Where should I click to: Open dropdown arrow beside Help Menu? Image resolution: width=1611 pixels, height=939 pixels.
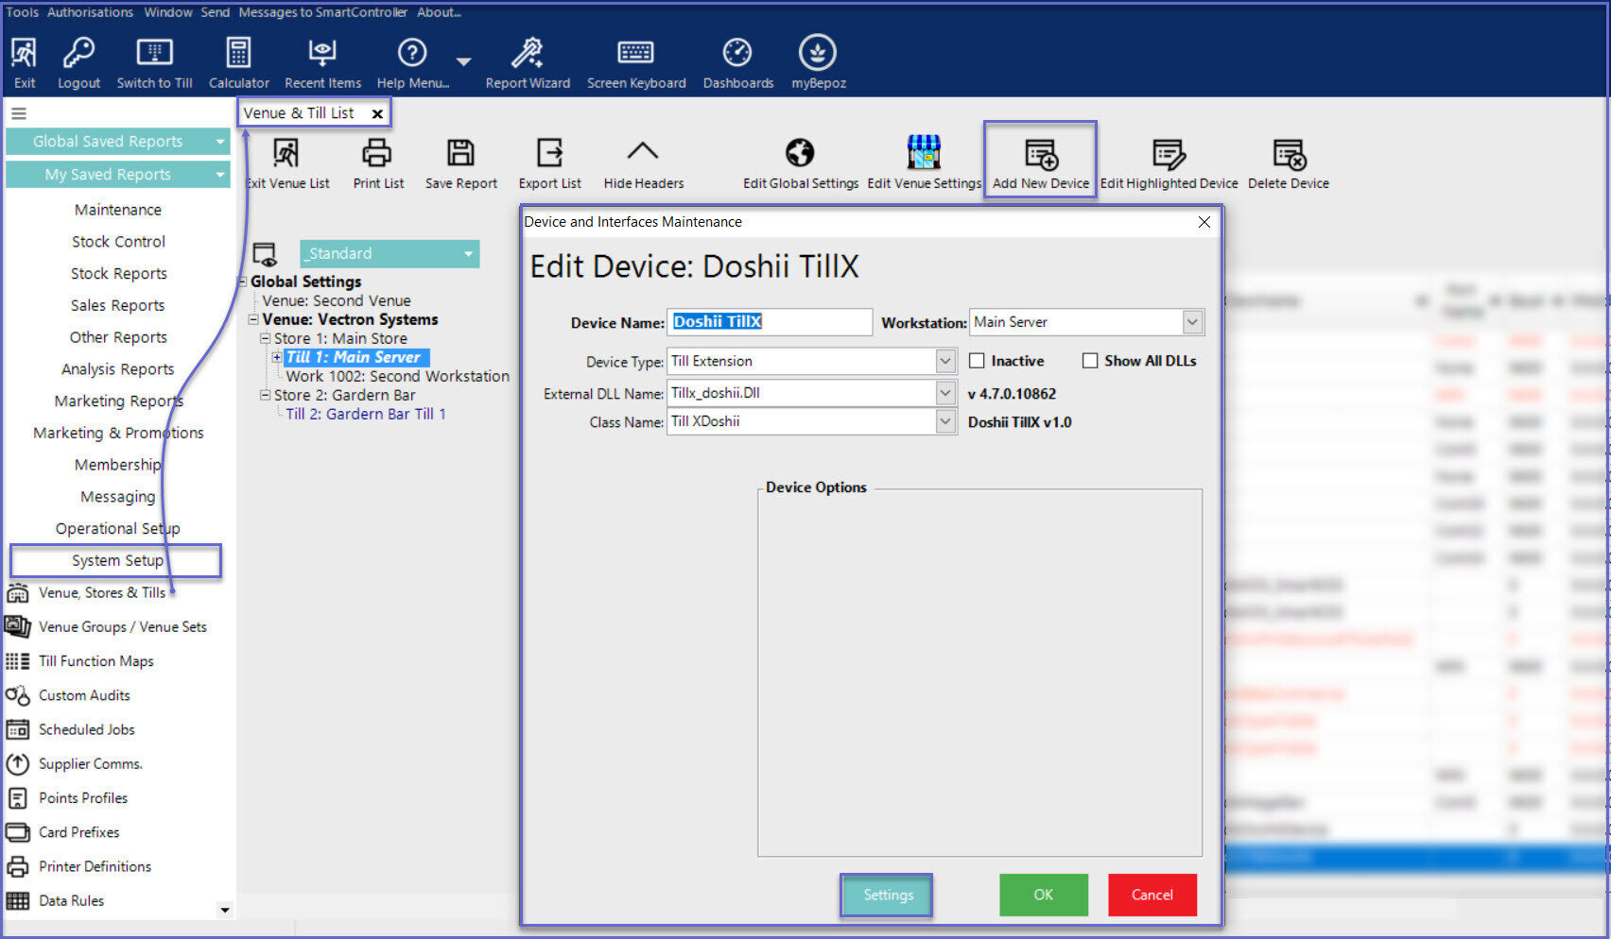(463, 61)
